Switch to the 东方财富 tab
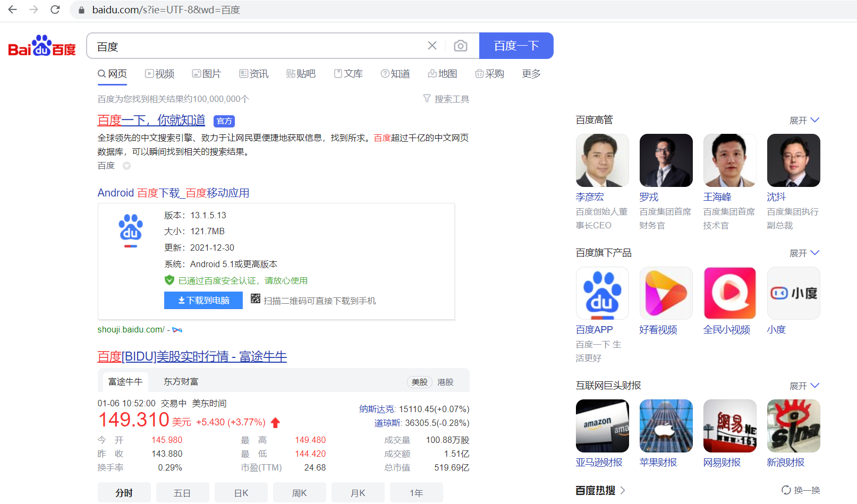Viewport: 857px width, 504px height. (x=181, y=381)
